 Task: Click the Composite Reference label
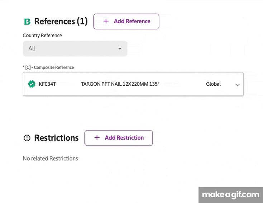(48, 67)
